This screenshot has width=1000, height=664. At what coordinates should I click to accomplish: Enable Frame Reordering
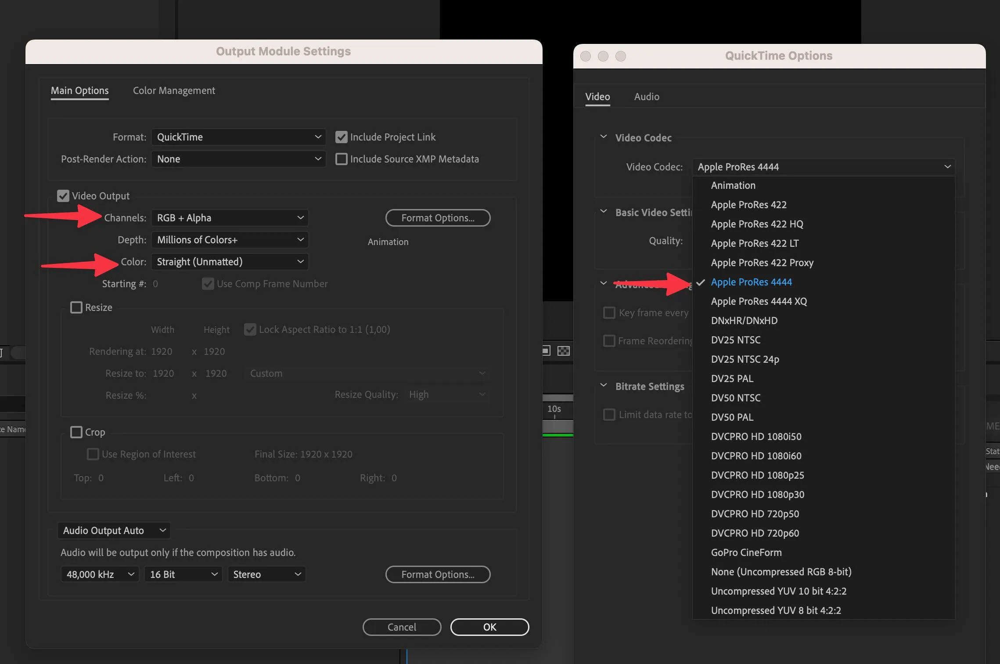point(609,341)
